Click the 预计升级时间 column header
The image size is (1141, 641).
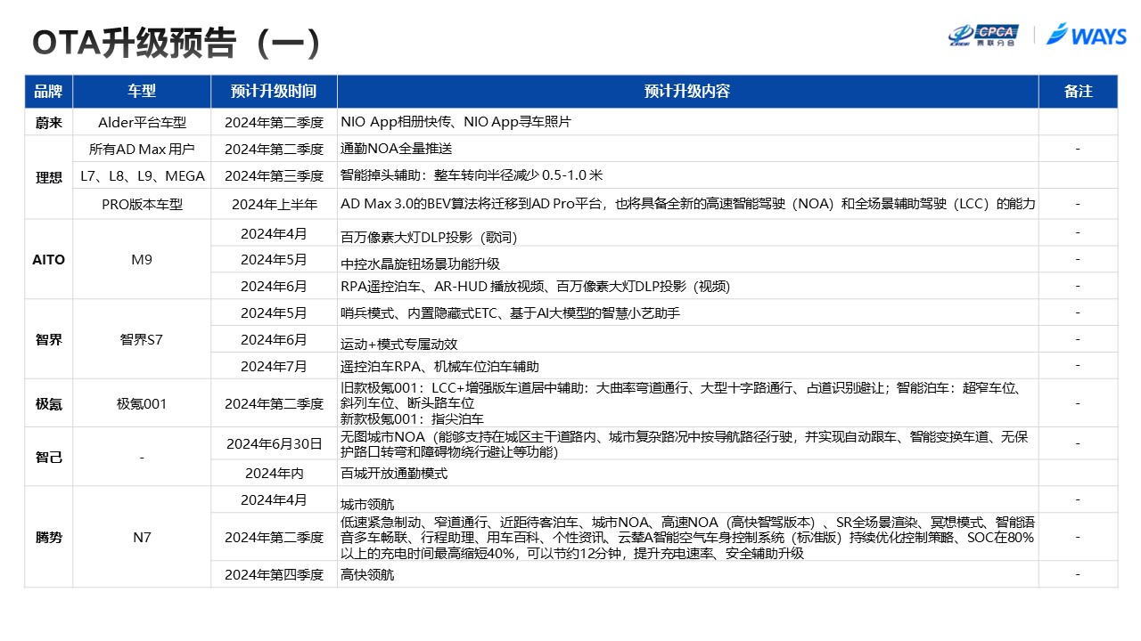pyautogui.click(x=274, y=92)
